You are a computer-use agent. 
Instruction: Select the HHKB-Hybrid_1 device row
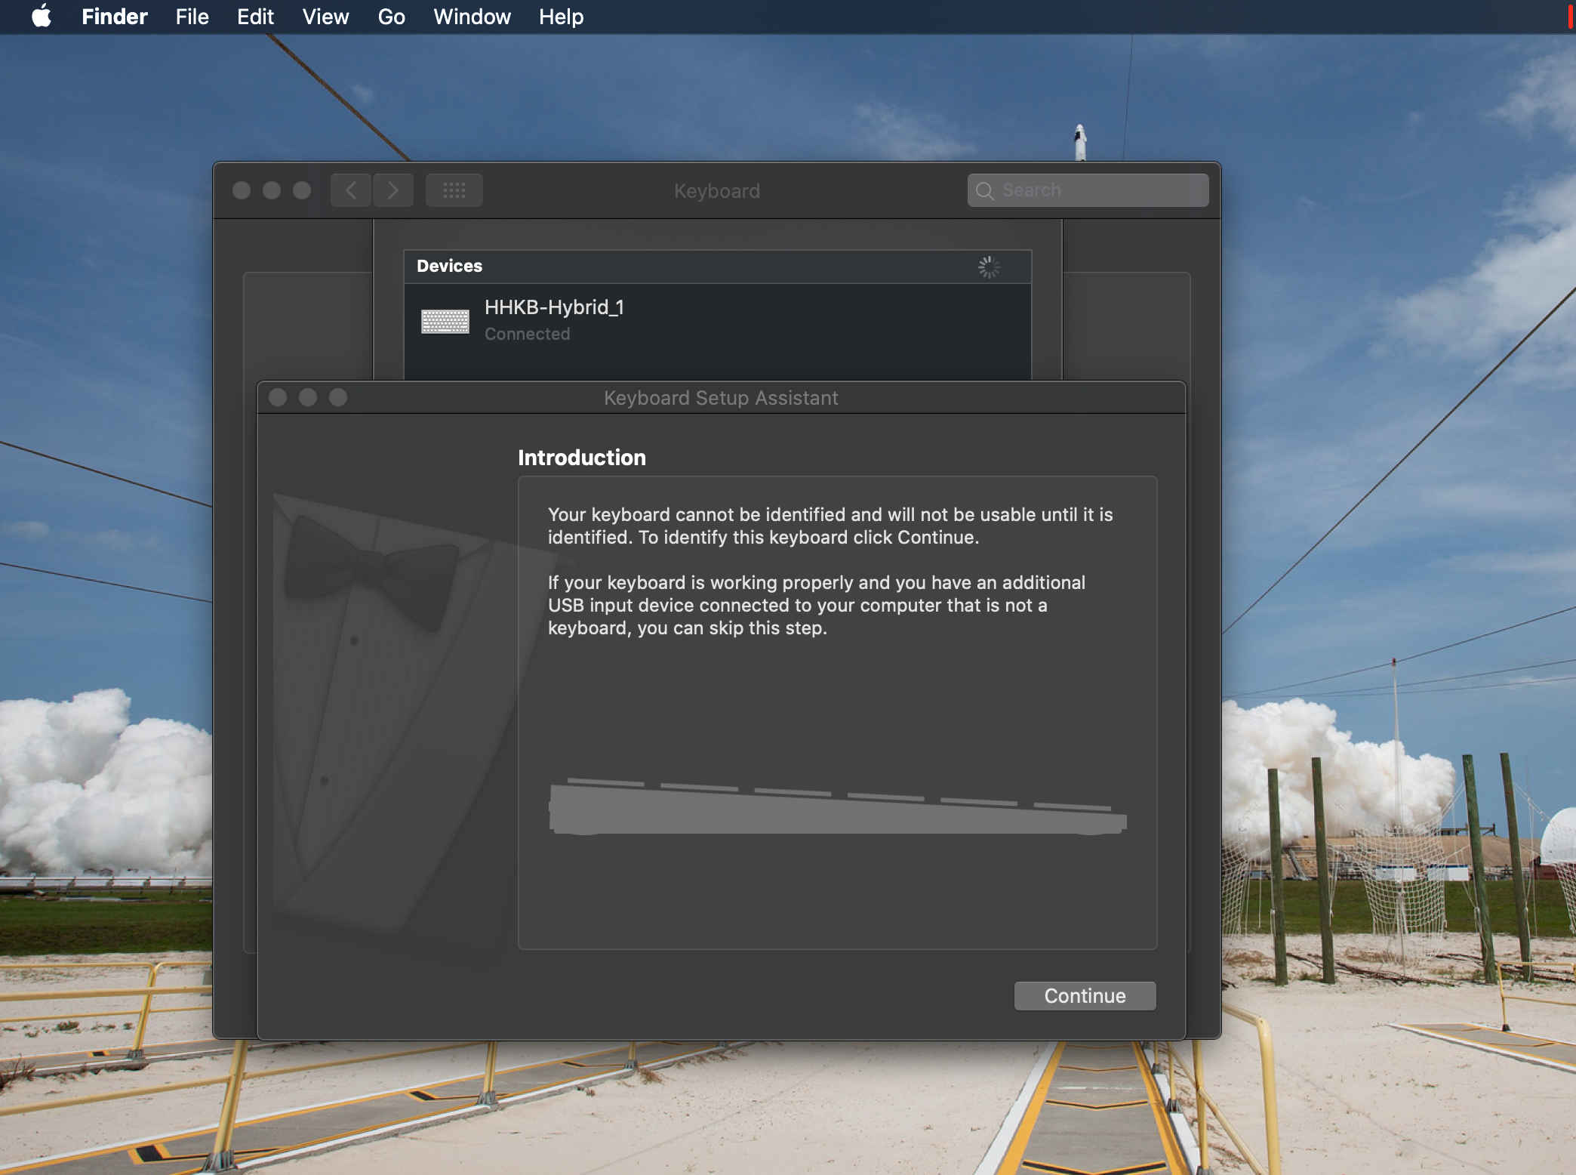[x=717, y=321]
